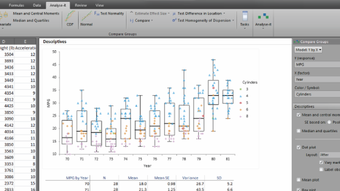340x191 pixels.
Task: Click the Estimate Effect Size icon
Action: [131, 13]
